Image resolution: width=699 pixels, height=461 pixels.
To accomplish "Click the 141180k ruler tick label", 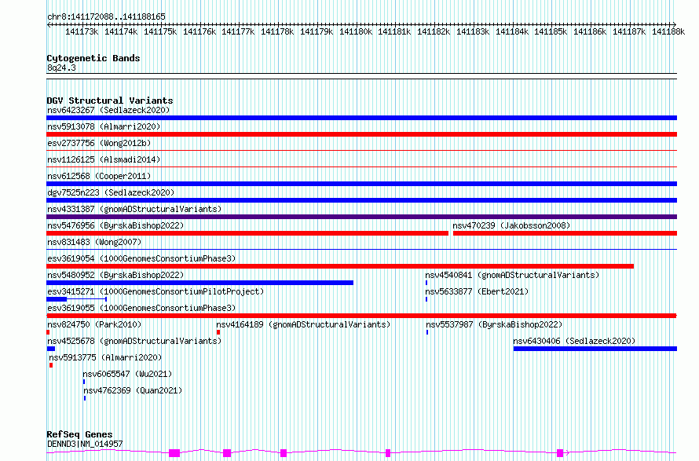I will [356, 32].
